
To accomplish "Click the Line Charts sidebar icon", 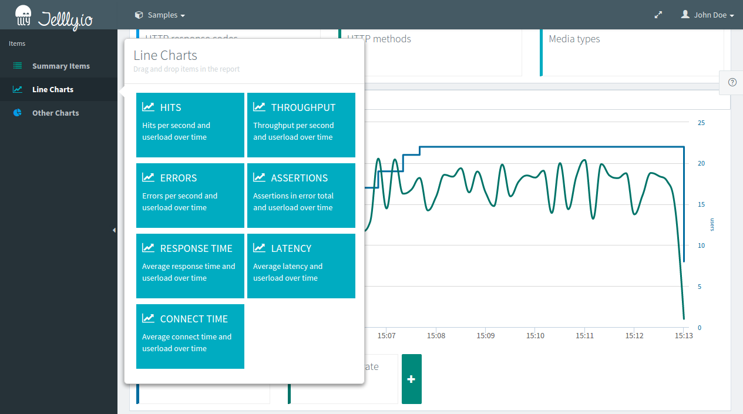I will [18, 89].
